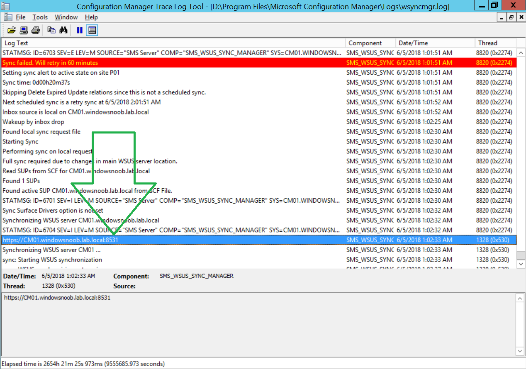Viewport: 526px width, 369px height.
Task: Select the 'Inbox source is local on CM01' row
Action: click(259, 112)
